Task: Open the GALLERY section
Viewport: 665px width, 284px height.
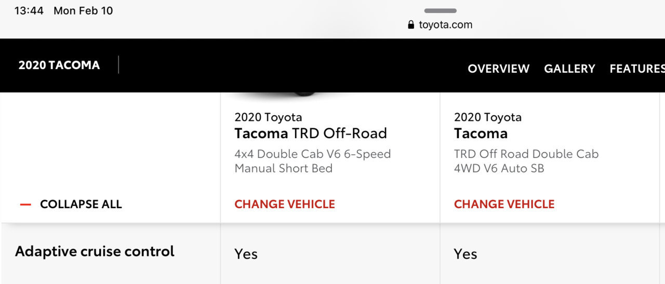Action: coord(569,69)
